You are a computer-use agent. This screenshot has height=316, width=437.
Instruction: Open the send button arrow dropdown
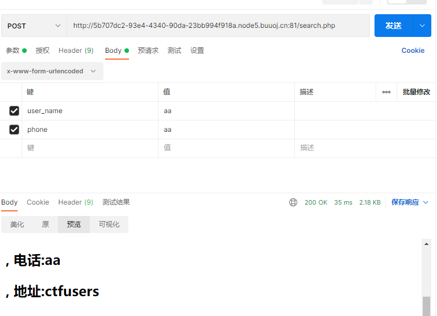point(422,26)
